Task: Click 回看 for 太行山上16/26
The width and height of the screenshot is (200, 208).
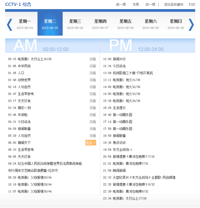Action: click(93, 59)
